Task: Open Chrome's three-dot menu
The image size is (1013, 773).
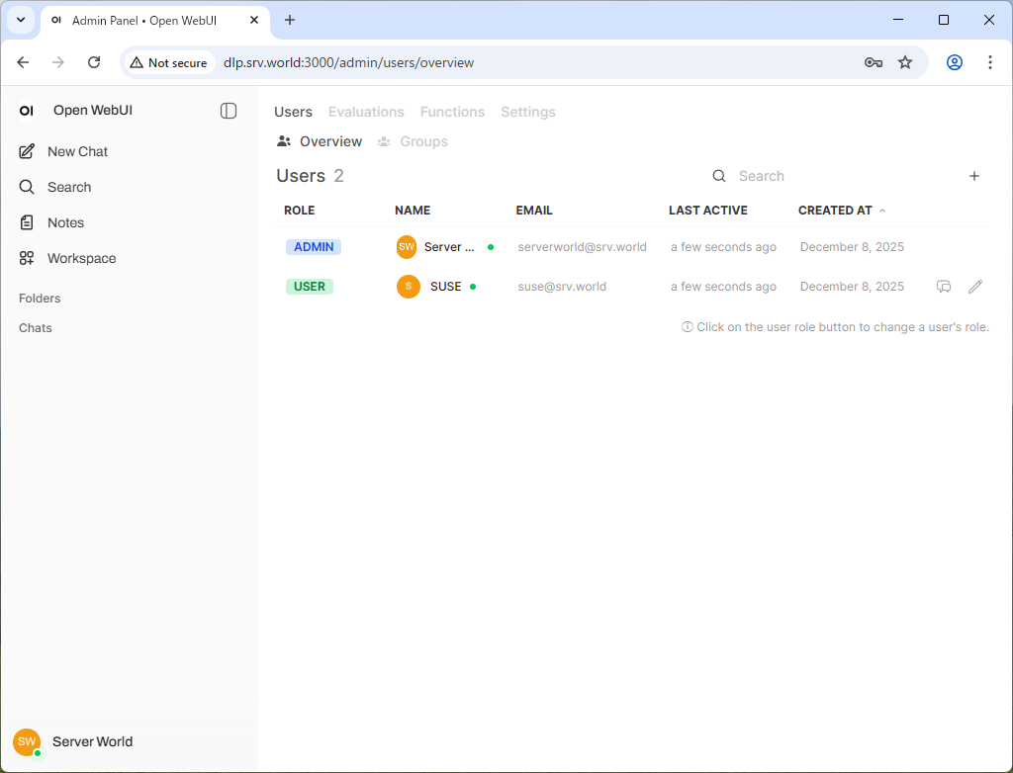Action: point(990,61)
